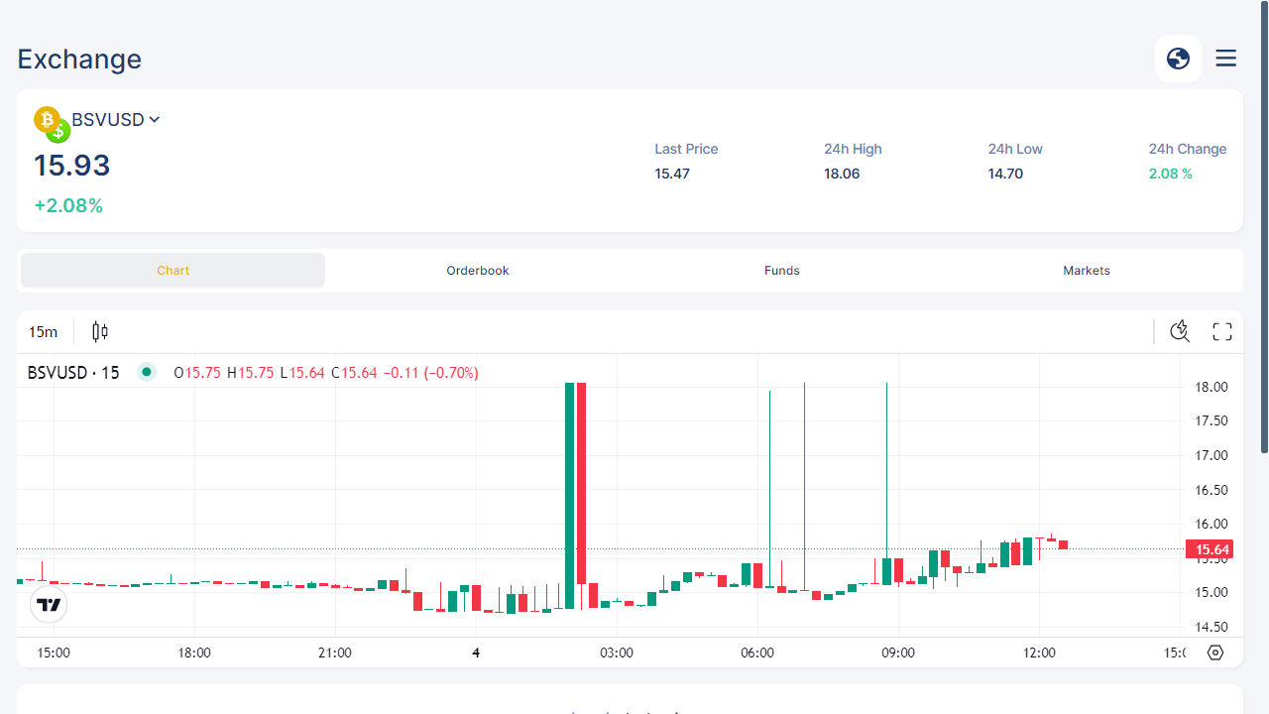Click the 15.64 price label on axis
1269x714 pixels.
[1210, 549]
